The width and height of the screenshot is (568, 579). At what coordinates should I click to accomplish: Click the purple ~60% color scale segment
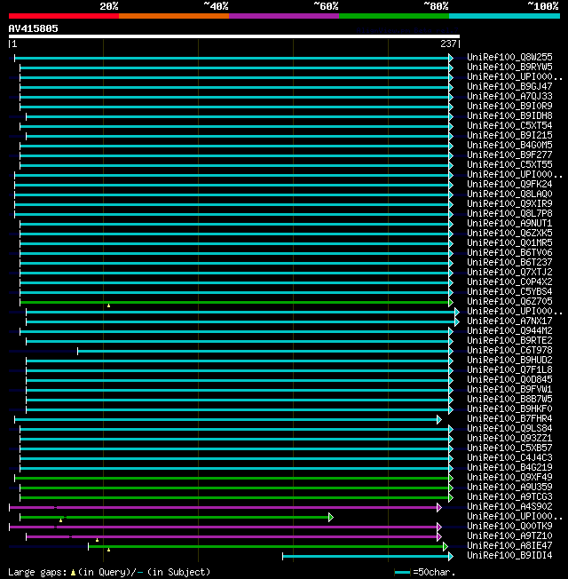pos(284,16)
